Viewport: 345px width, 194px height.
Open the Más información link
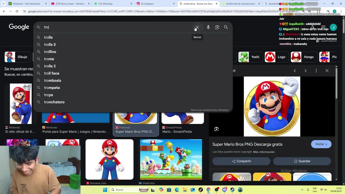(x=264, y=152)
